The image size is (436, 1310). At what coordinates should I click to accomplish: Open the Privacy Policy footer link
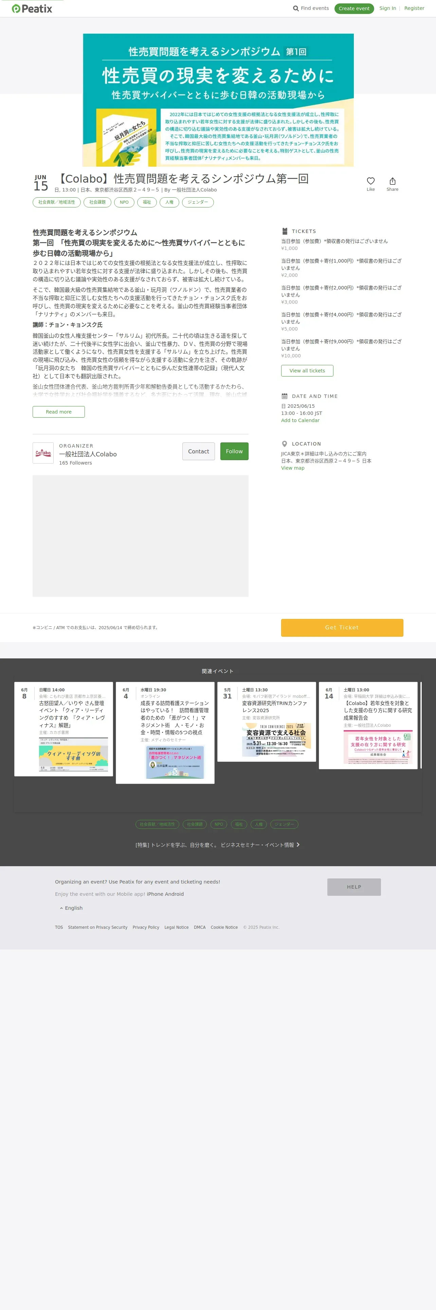[146, 927]
